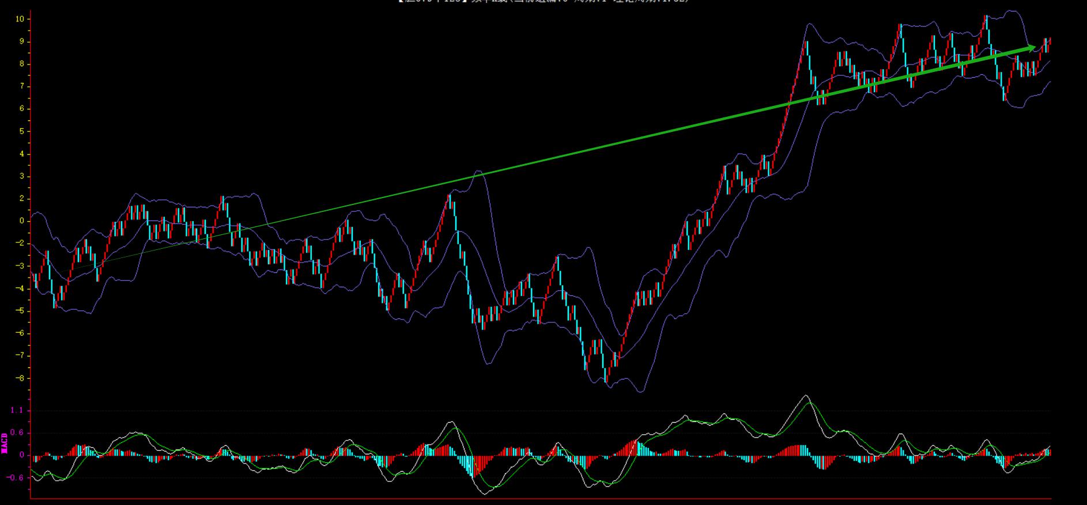Click the green trend arrow's arrowhead
The image size is (1087, 505).
1031,48
